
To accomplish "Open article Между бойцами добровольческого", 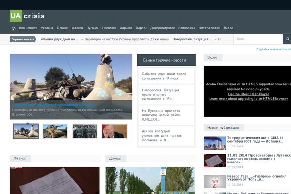I will (x=258, y=193).
